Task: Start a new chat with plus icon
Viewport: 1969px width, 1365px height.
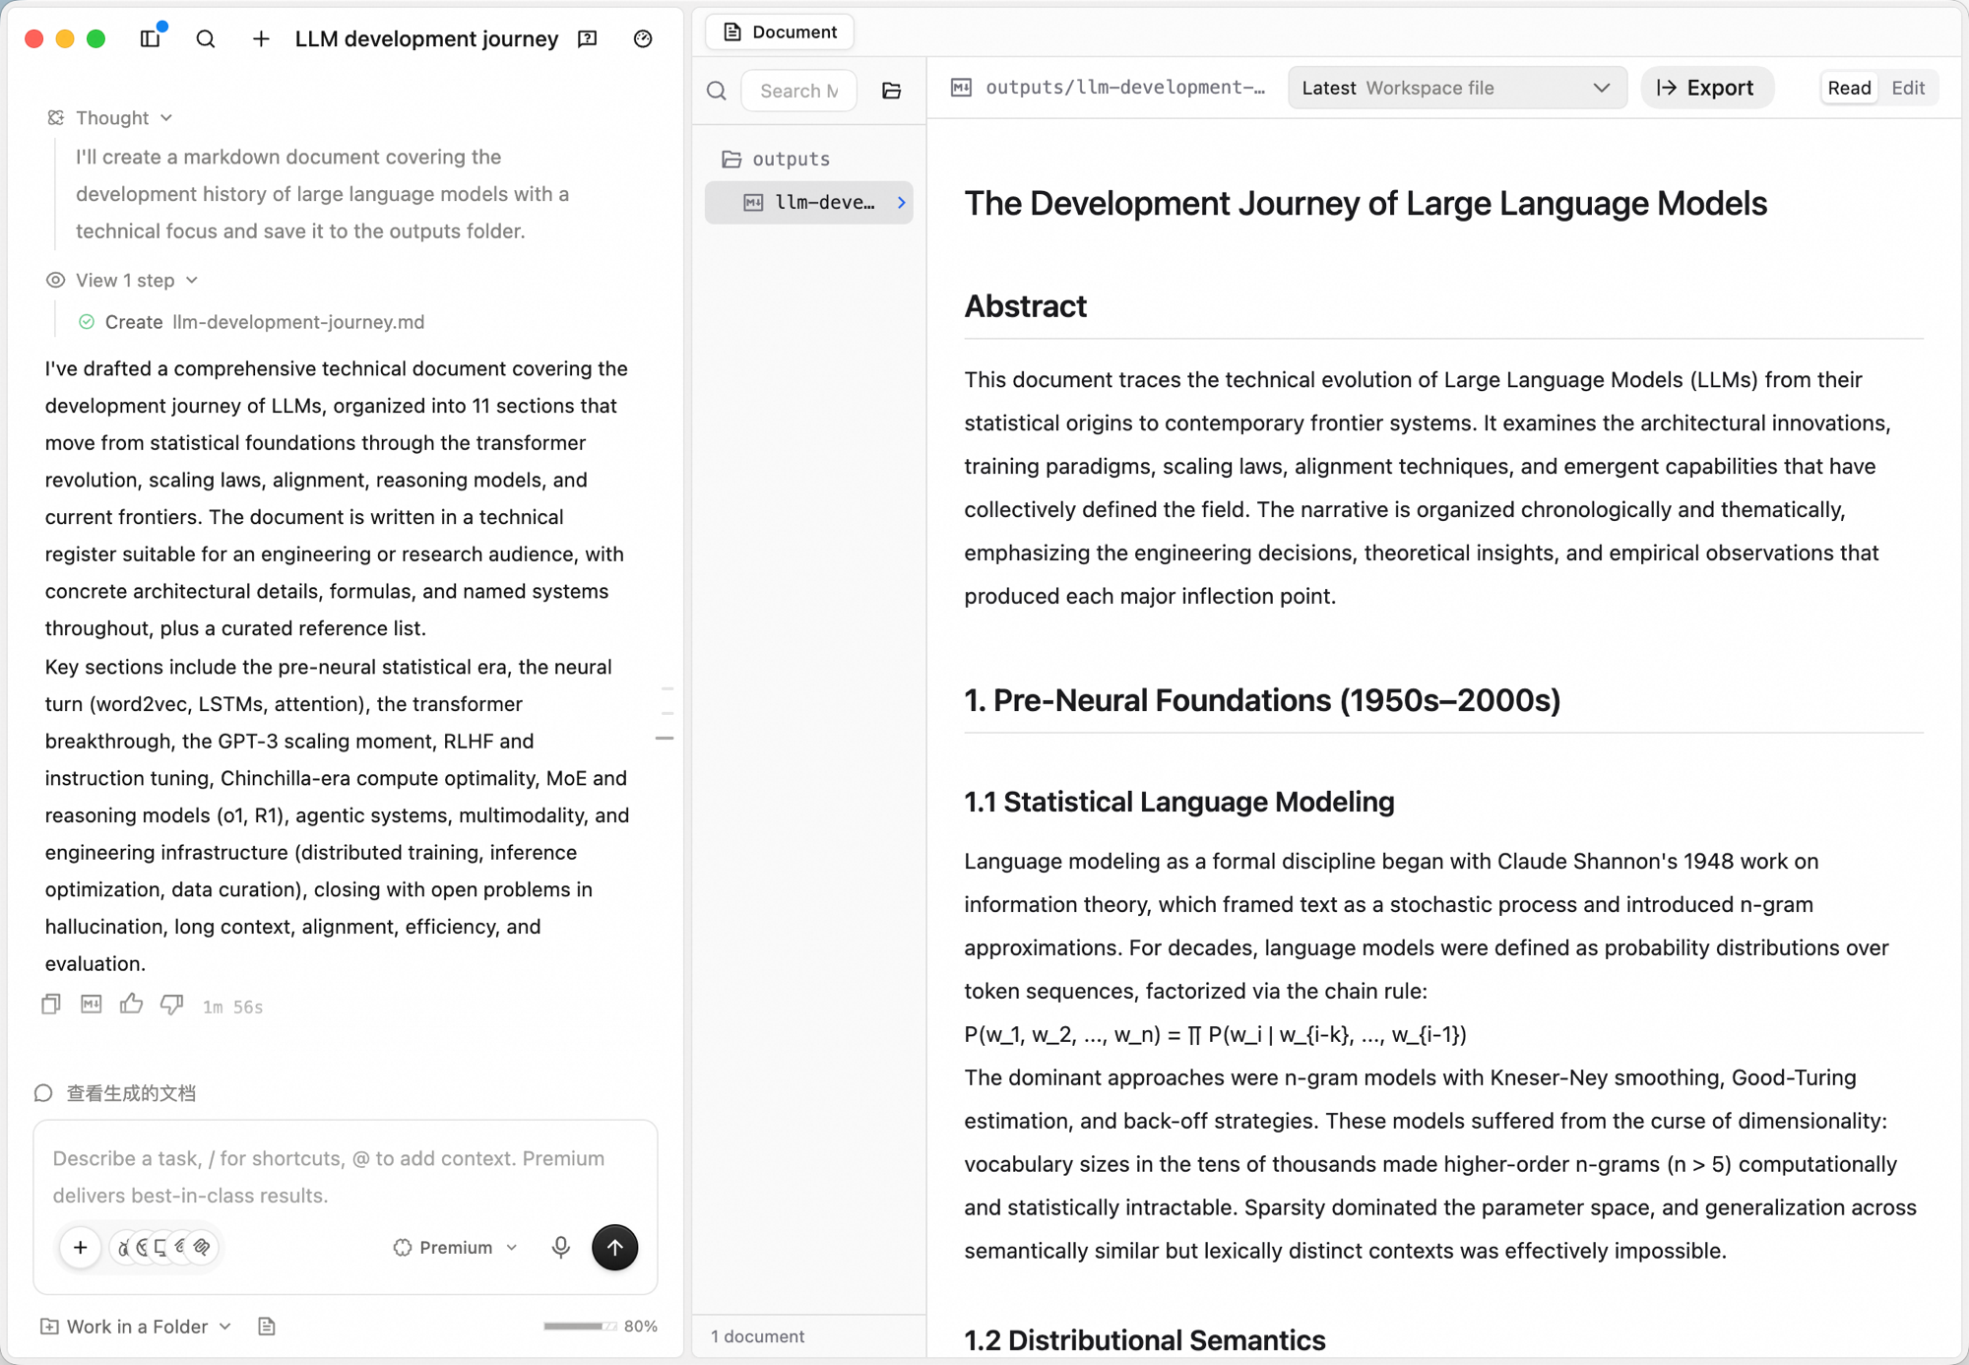Action: tap(261, 38)
